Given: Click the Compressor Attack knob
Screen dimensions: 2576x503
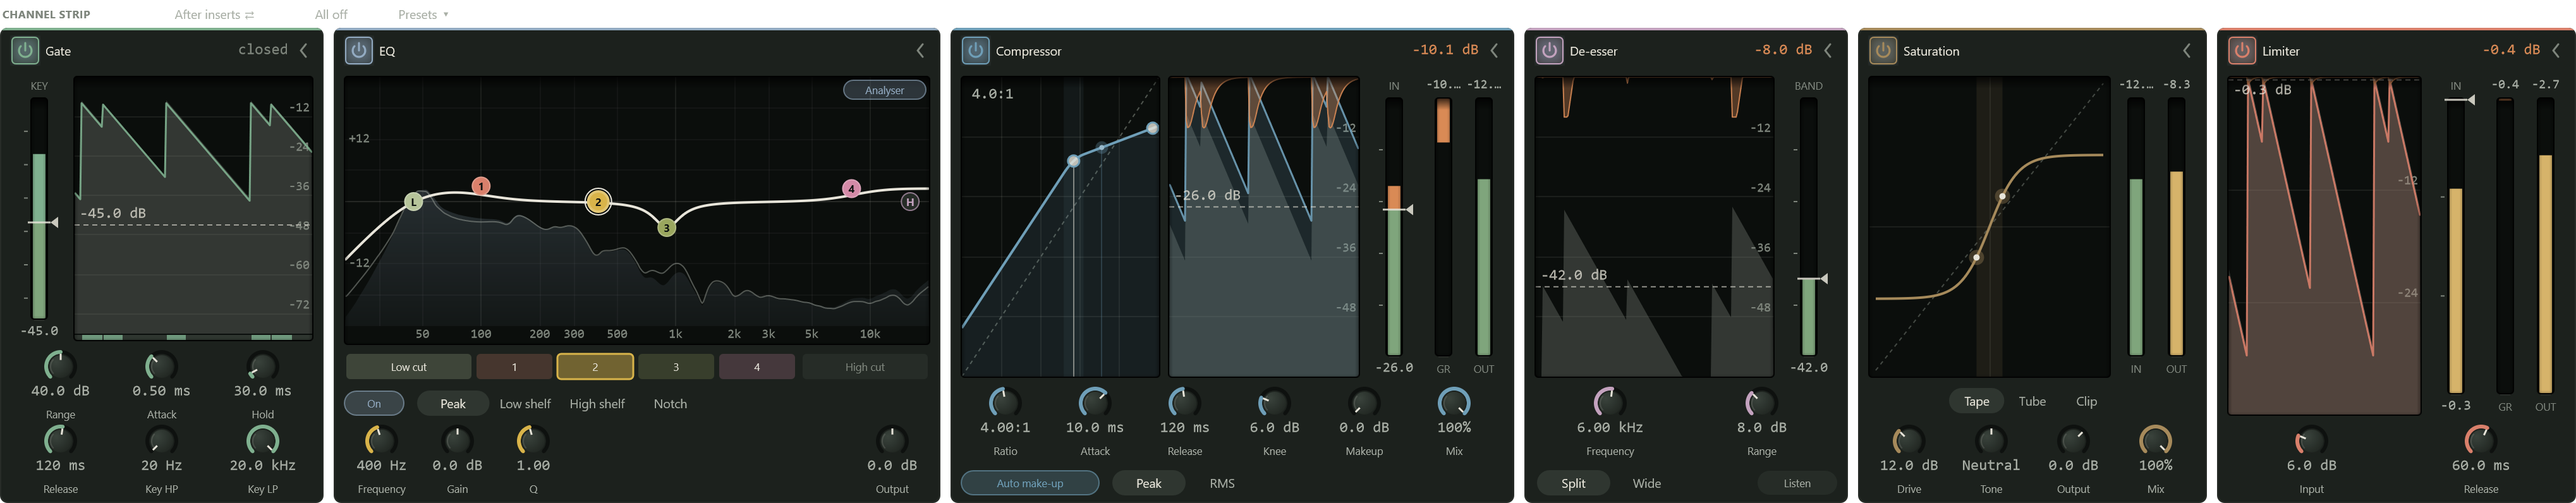Looking at the screenshot, I should click(1095, 402).
